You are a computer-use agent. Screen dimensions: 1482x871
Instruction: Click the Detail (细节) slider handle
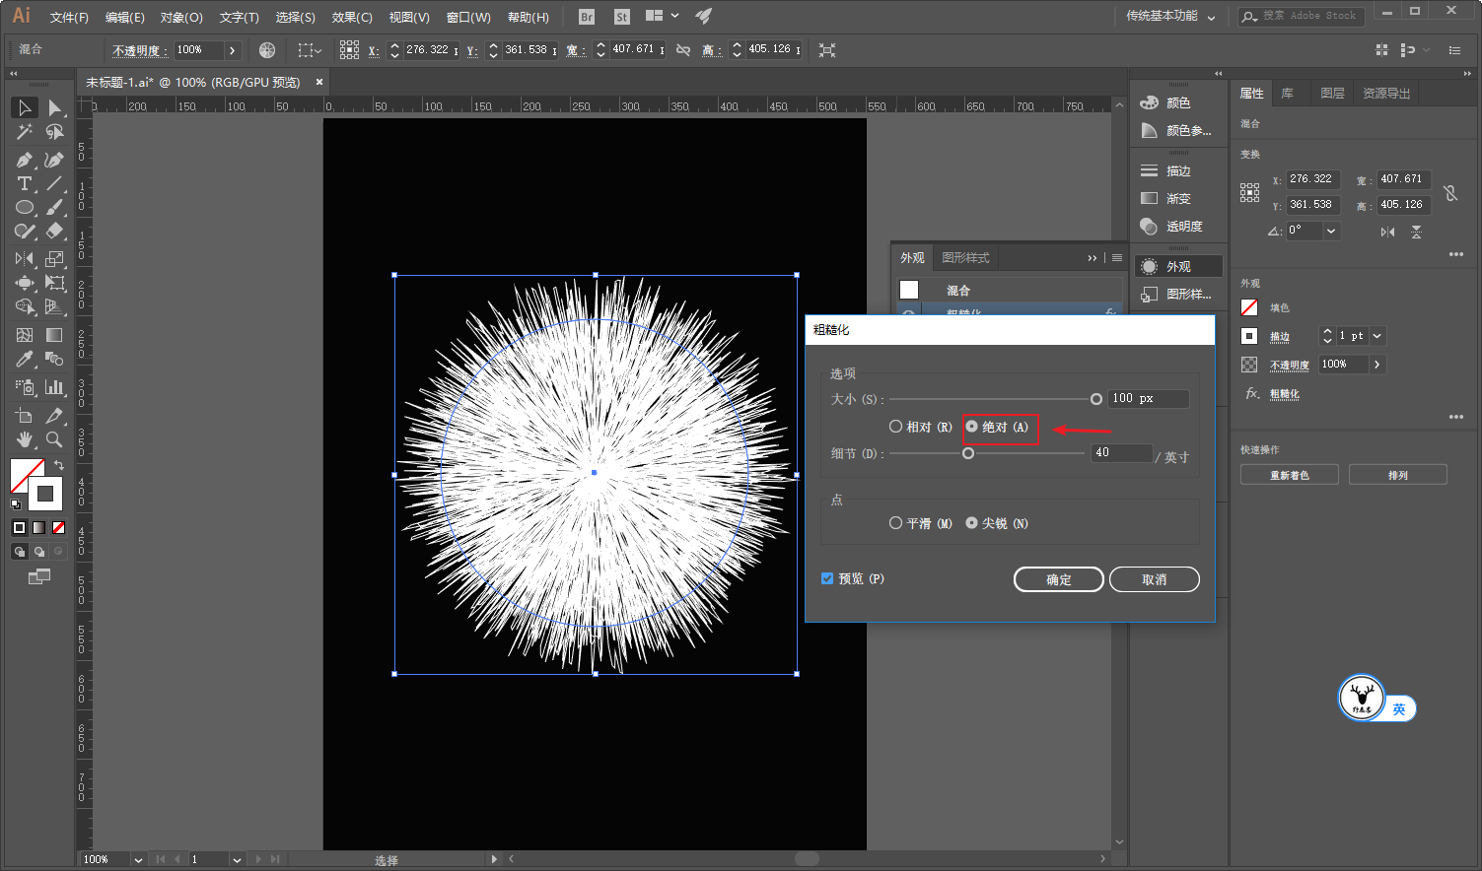coord(968,453)
